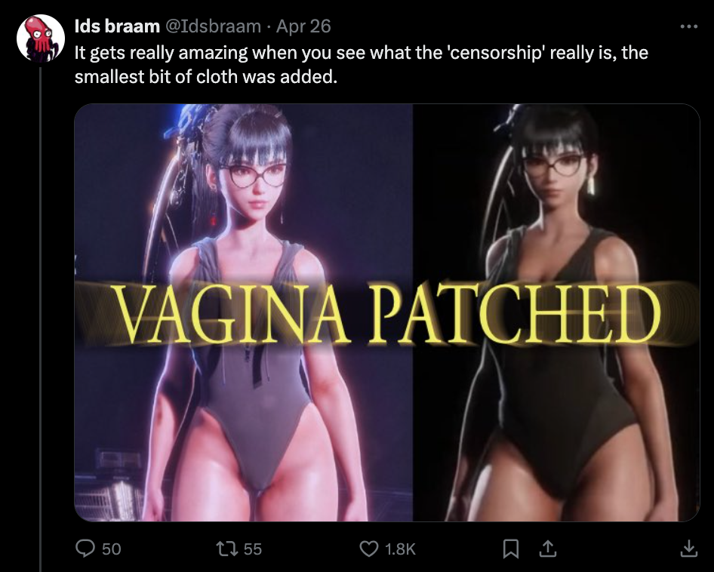Open the Apr 26 timestamp
The height and width of the screenshot is (572, 714).
click(x=303, y=26)
